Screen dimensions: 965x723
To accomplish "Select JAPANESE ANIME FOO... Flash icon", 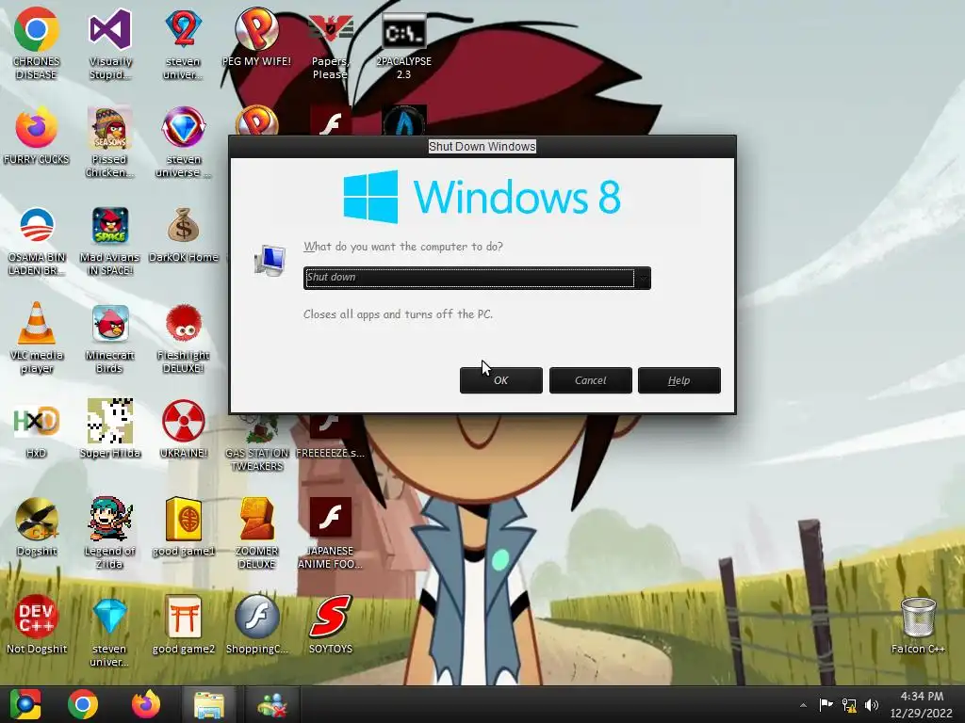I will 331,533.
